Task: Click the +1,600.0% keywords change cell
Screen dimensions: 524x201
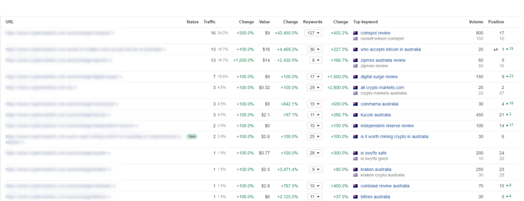Action: [x=338, y=77]
